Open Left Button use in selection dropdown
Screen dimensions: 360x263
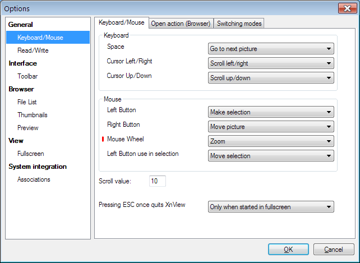point(271,156)
